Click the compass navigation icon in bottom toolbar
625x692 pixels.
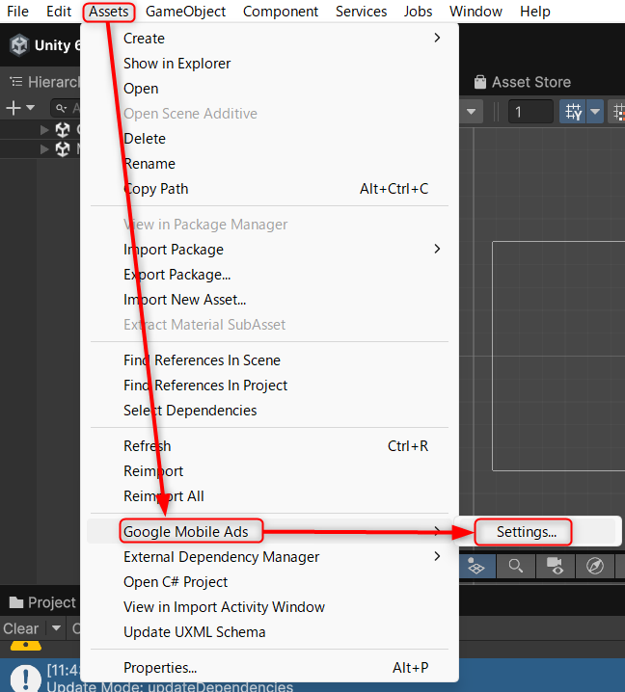click(595, 566)
